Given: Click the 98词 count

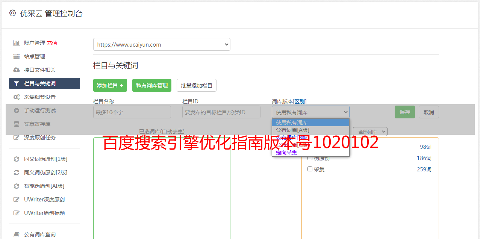Looking at the screenshot, I should coord(426,147).
